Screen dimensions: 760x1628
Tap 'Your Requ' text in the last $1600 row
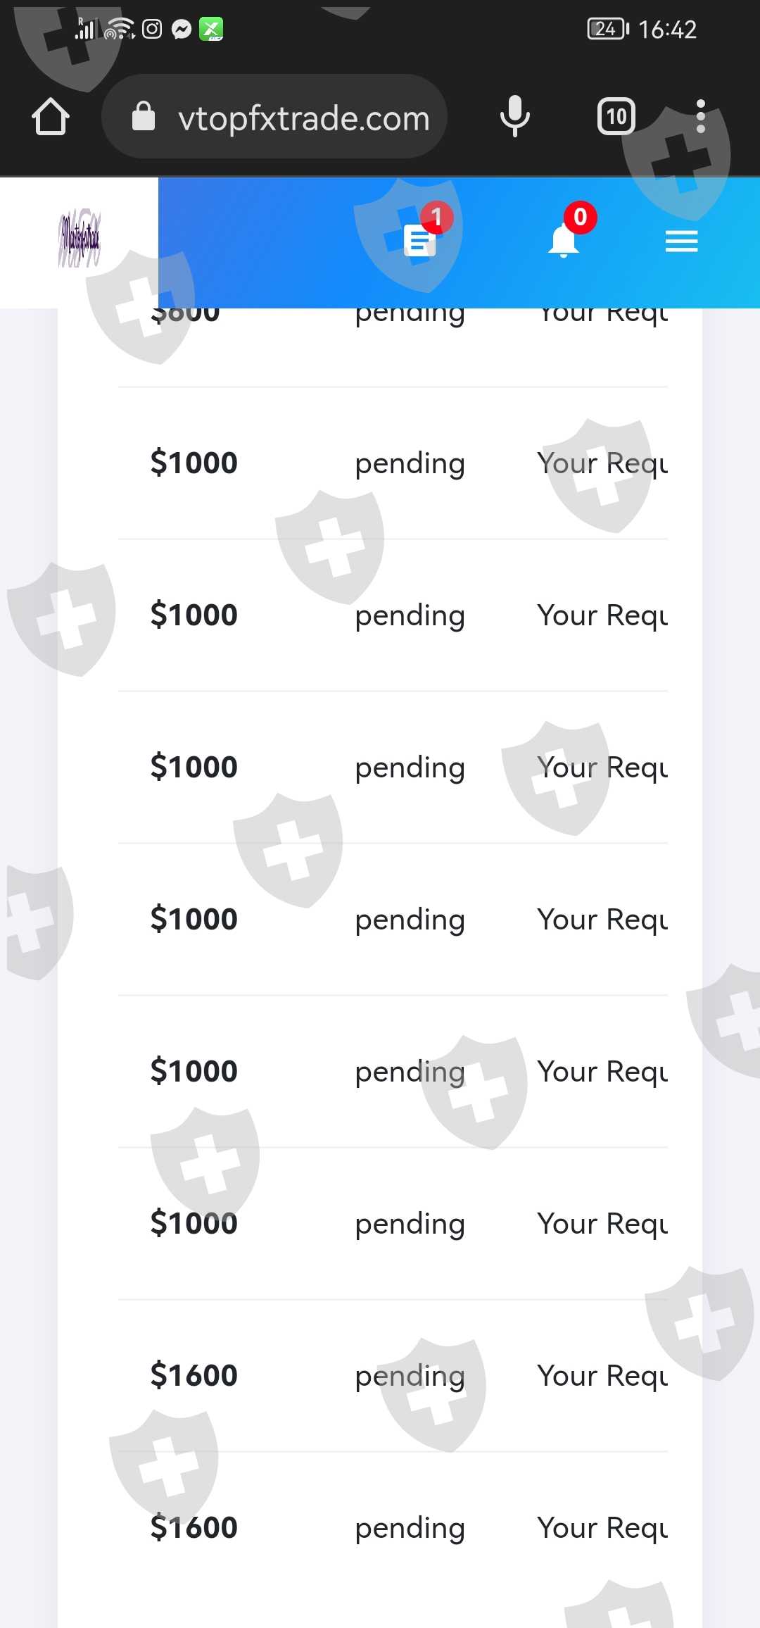coord(602,1528)
